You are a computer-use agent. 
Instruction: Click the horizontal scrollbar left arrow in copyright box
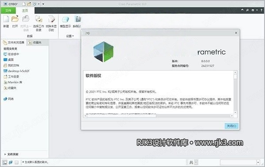85,116
